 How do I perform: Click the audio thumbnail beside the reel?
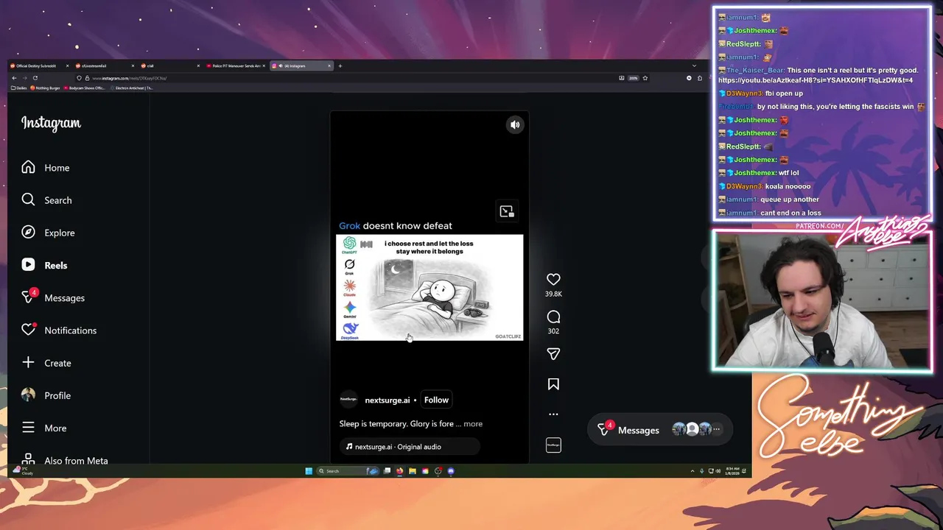coord(553,445)
